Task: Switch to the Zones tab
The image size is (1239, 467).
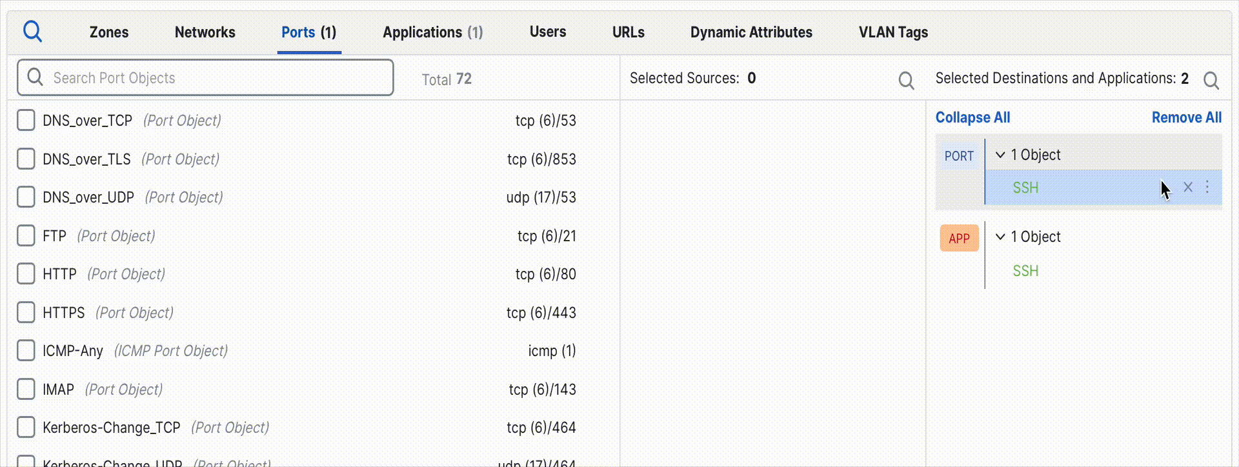Action: point(109,32)
